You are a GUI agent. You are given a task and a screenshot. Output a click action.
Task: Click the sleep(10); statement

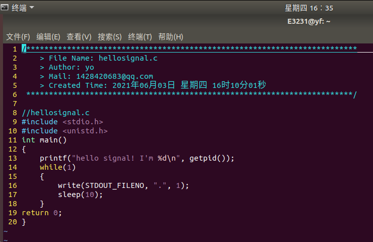pyautogui.click(x=80, y=195)
